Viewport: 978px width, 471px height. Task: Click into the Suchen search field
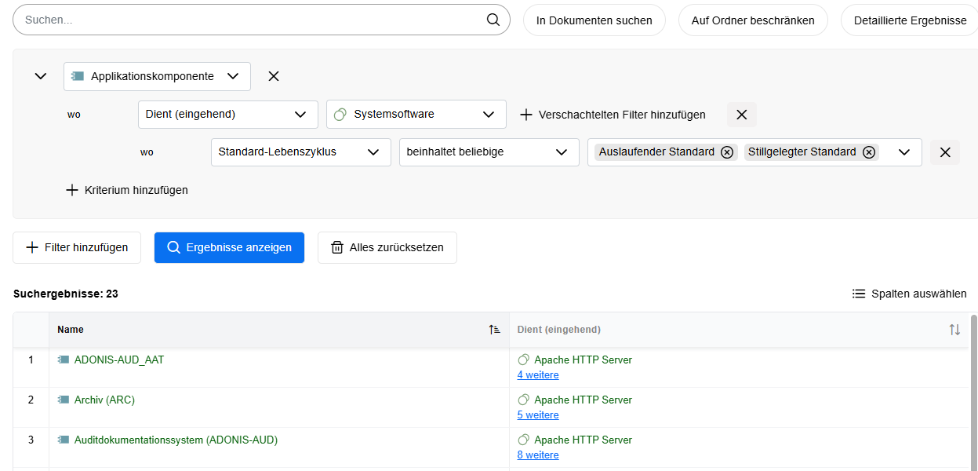point(235,19)
